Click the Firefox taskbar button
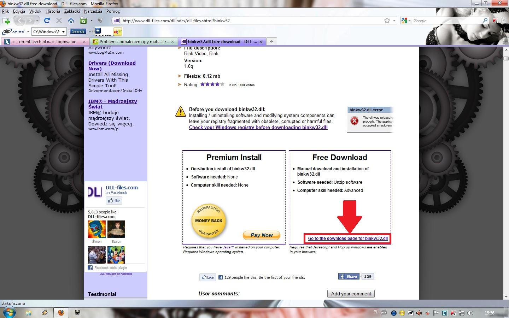509x318 pixels. [x=61, y=313]
